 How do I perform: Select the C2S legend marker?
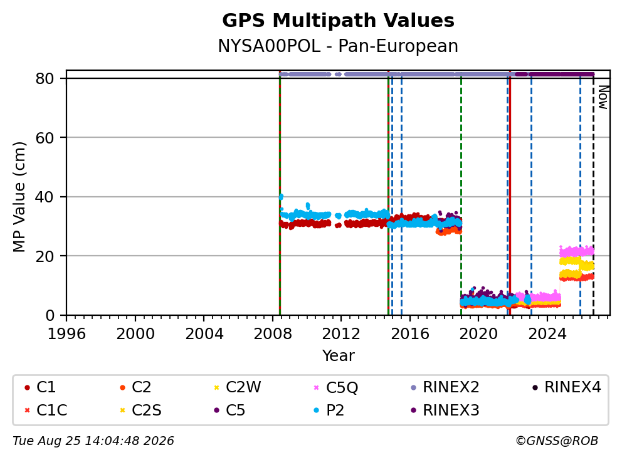(122, 410)
